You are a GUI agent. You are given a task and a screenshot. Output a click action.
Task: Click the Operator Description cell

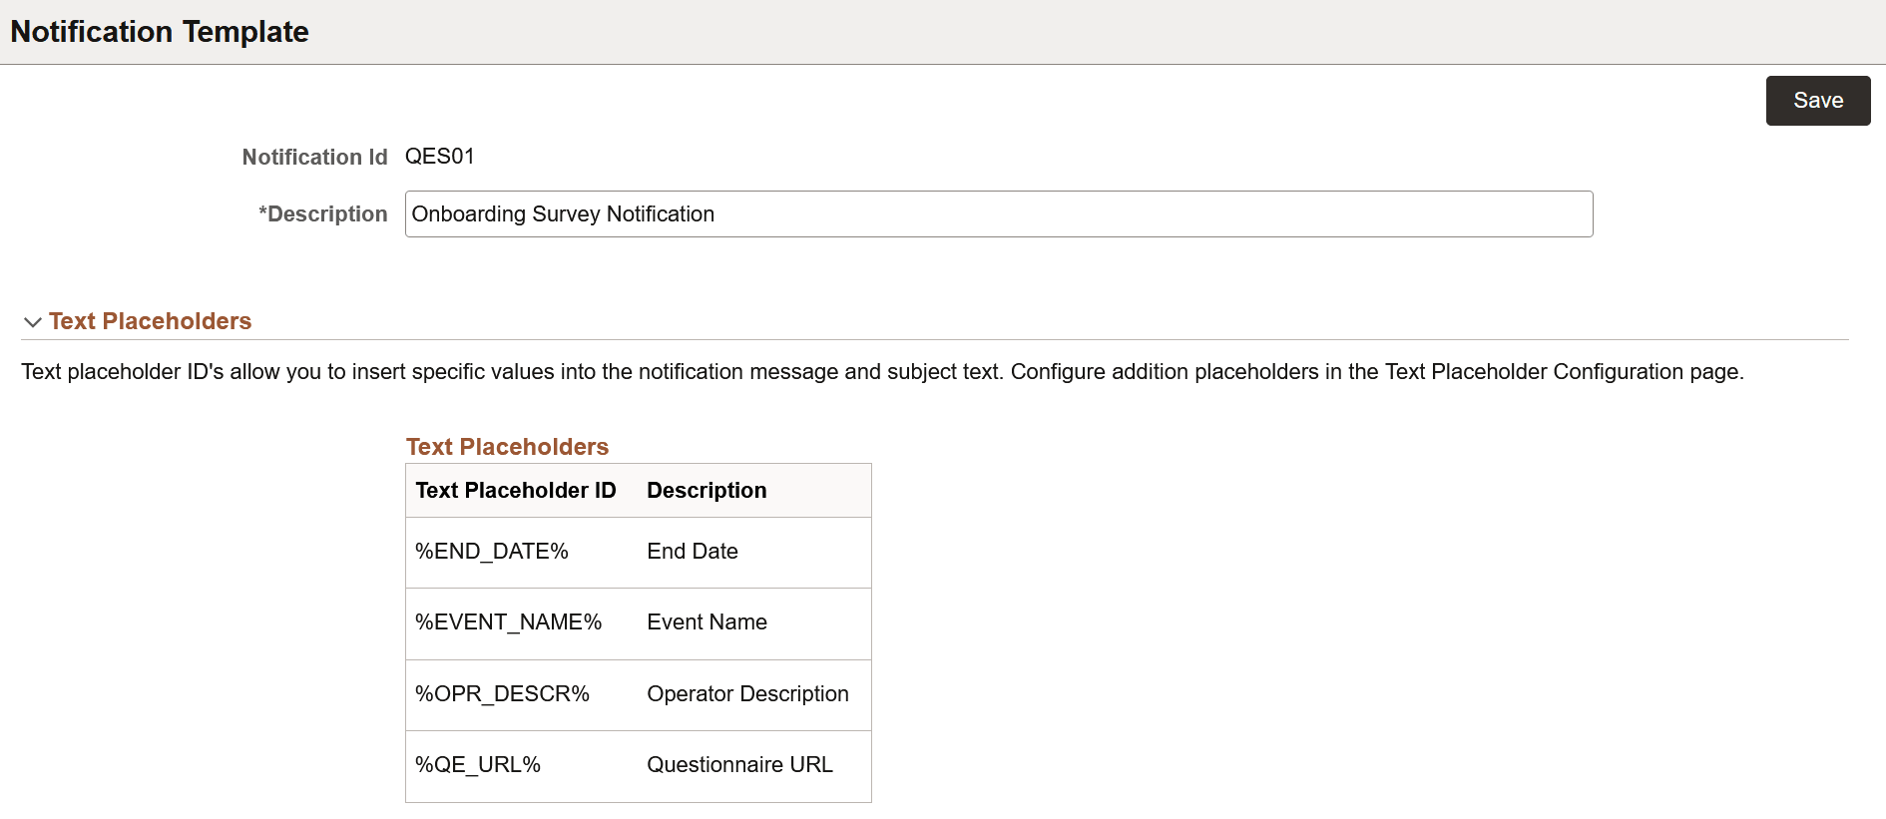(747, 694)
